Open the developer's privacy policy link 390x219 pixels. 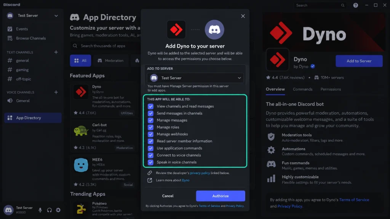point(200,173)
